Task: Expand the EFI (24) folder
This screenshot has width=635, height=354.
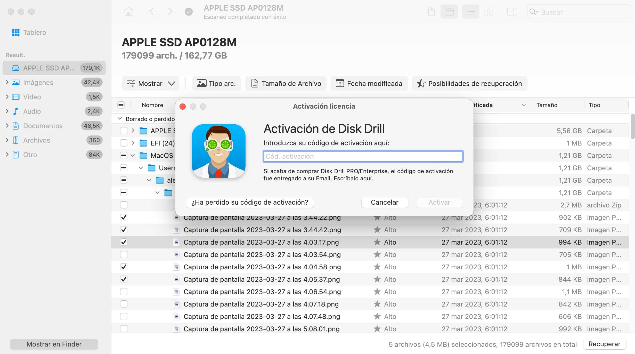Action: [133, 143]
